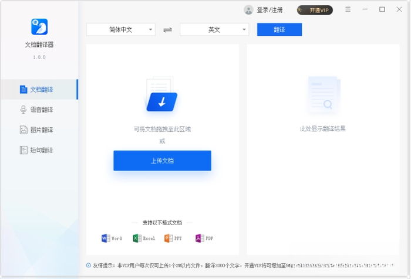Switch to 短句翻译 short sentence translation
411x279 pixels.
pos(39,150)
